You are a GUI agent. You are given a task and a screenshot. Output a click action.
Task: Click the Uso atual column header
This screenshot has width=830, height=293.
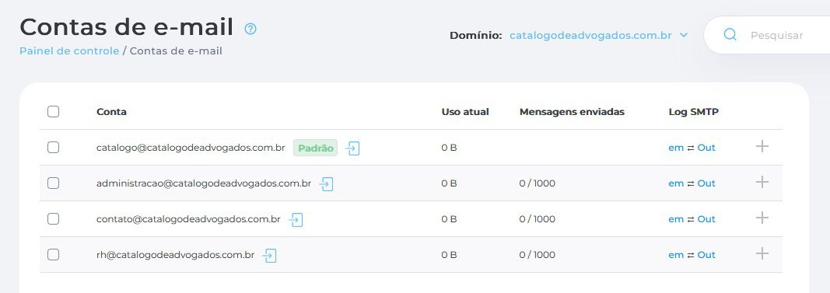[x=465, y=112]
